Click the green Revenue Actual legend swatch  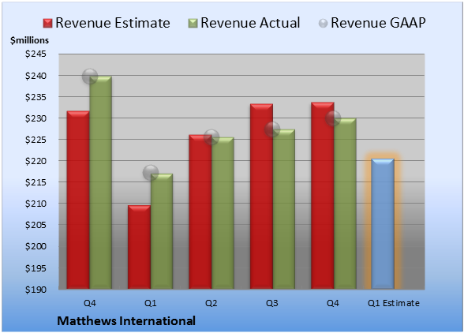click(193, 24)
